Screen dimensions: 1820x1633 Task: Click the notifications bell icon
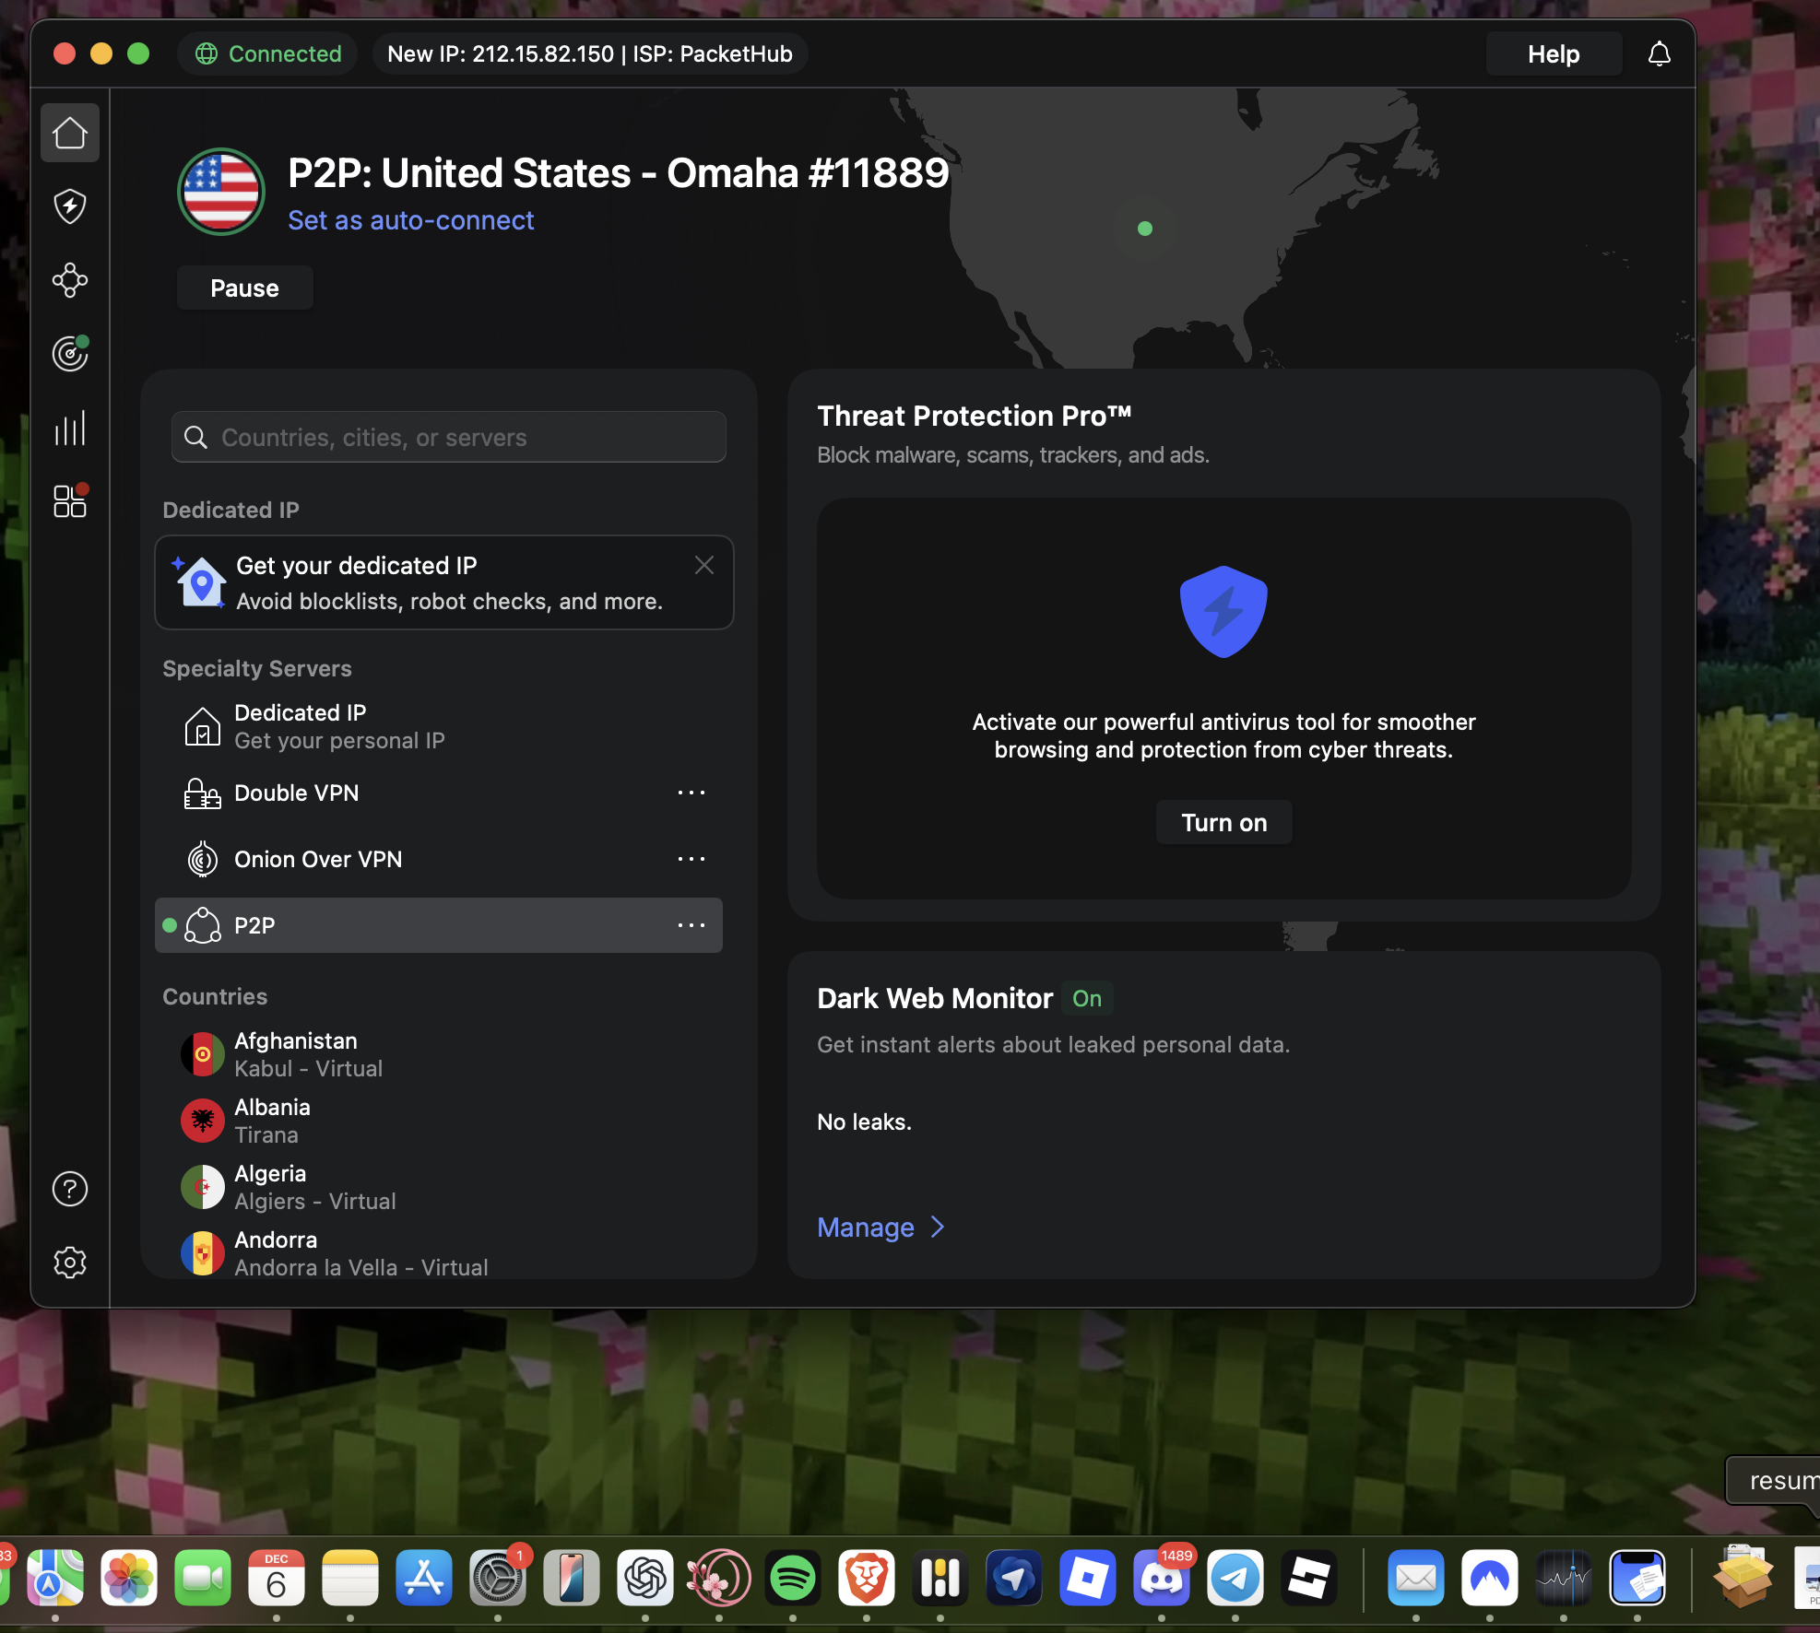(1659, 54)
